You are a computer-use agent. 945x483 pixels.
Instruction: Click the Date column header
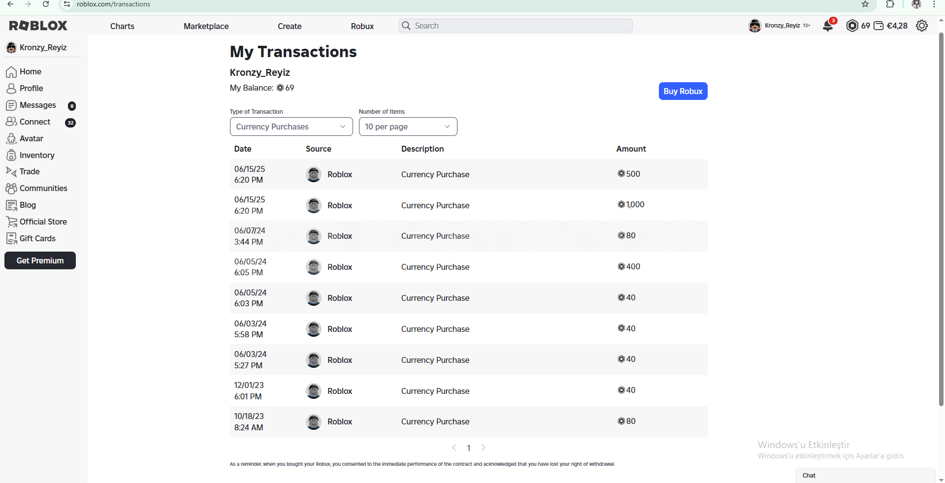[x=243, y=149]
